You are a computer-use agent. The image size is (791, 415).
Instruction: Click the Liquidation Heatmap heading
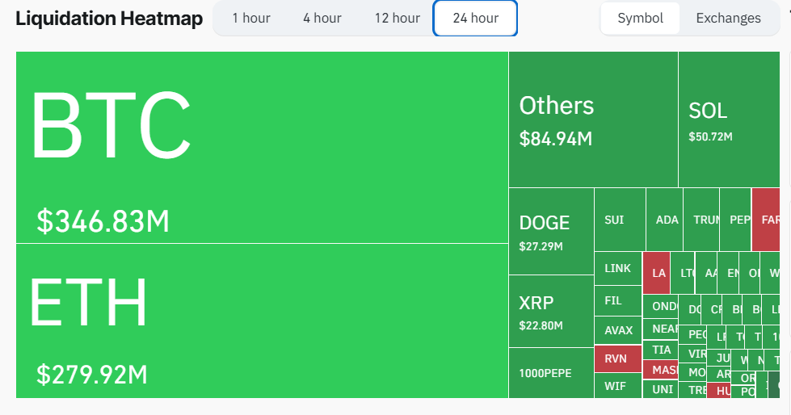point(109,19)
